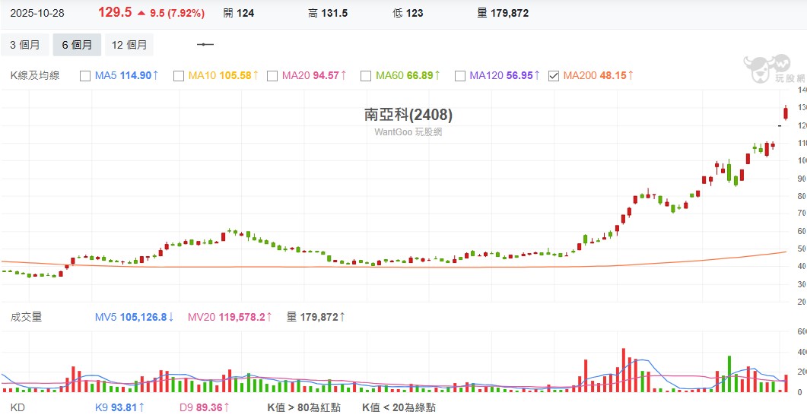Uncheck the MA200 moving average
The height and width of the screenshot is (418, 807).
(553, 75)
